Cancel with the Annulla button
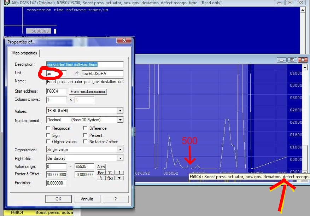Screen dimensions: 310x216 [87, 199]
